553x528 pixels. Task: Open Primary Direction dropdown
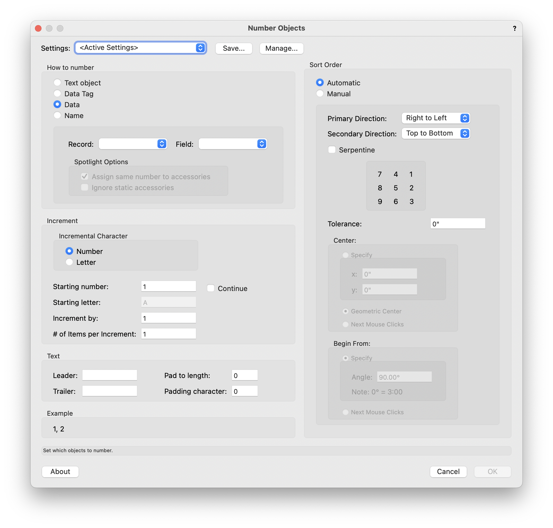[x=436, y=118]
